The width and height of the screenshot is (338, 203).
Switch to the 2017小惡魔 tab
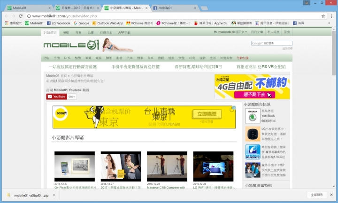[77, 8]
